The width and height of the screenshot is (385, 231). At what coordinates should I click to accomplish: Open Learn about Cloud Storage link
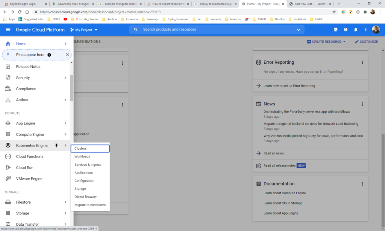click(x=283, y=203)
